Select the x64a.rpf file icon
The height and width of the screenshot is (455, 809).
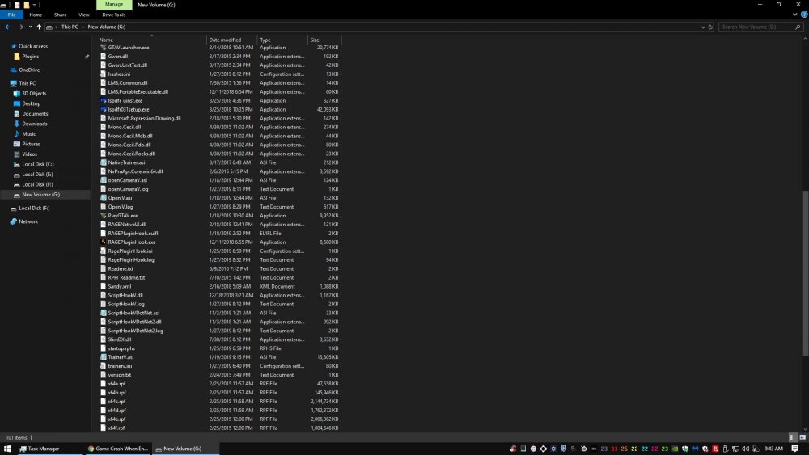[104, 383]
